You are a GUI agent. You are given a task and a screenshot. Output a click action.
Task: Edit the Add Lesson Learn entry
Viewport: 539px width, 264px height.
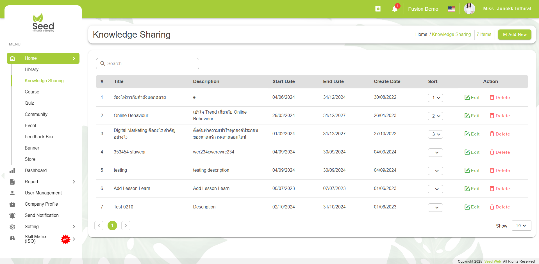click(x=472, y=189)
